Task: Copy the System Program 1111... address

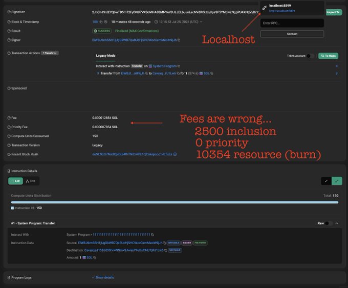Action: coord(153,235)
